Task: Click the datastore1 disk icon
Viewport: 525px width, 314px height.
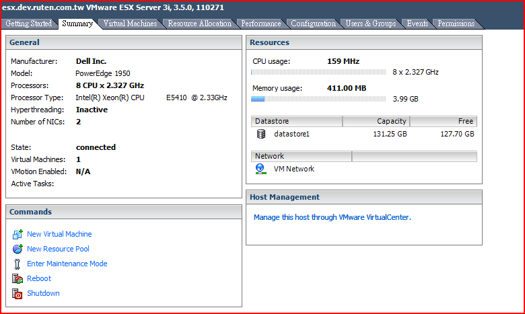Action: [x=261, y=134]
